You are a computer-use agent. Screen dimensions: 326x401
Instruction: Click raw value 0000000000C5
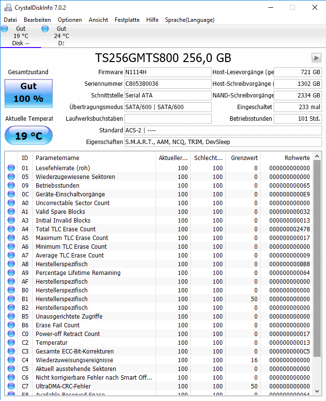[x=290, y=351]
